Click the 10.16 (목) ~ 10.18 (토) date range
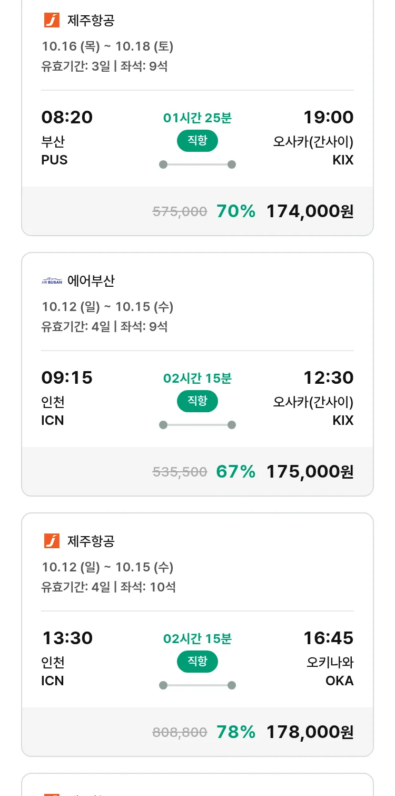Image resolution: width=395 pixels, height=796 pixels. pyautogui.click(x=107, y=46)
